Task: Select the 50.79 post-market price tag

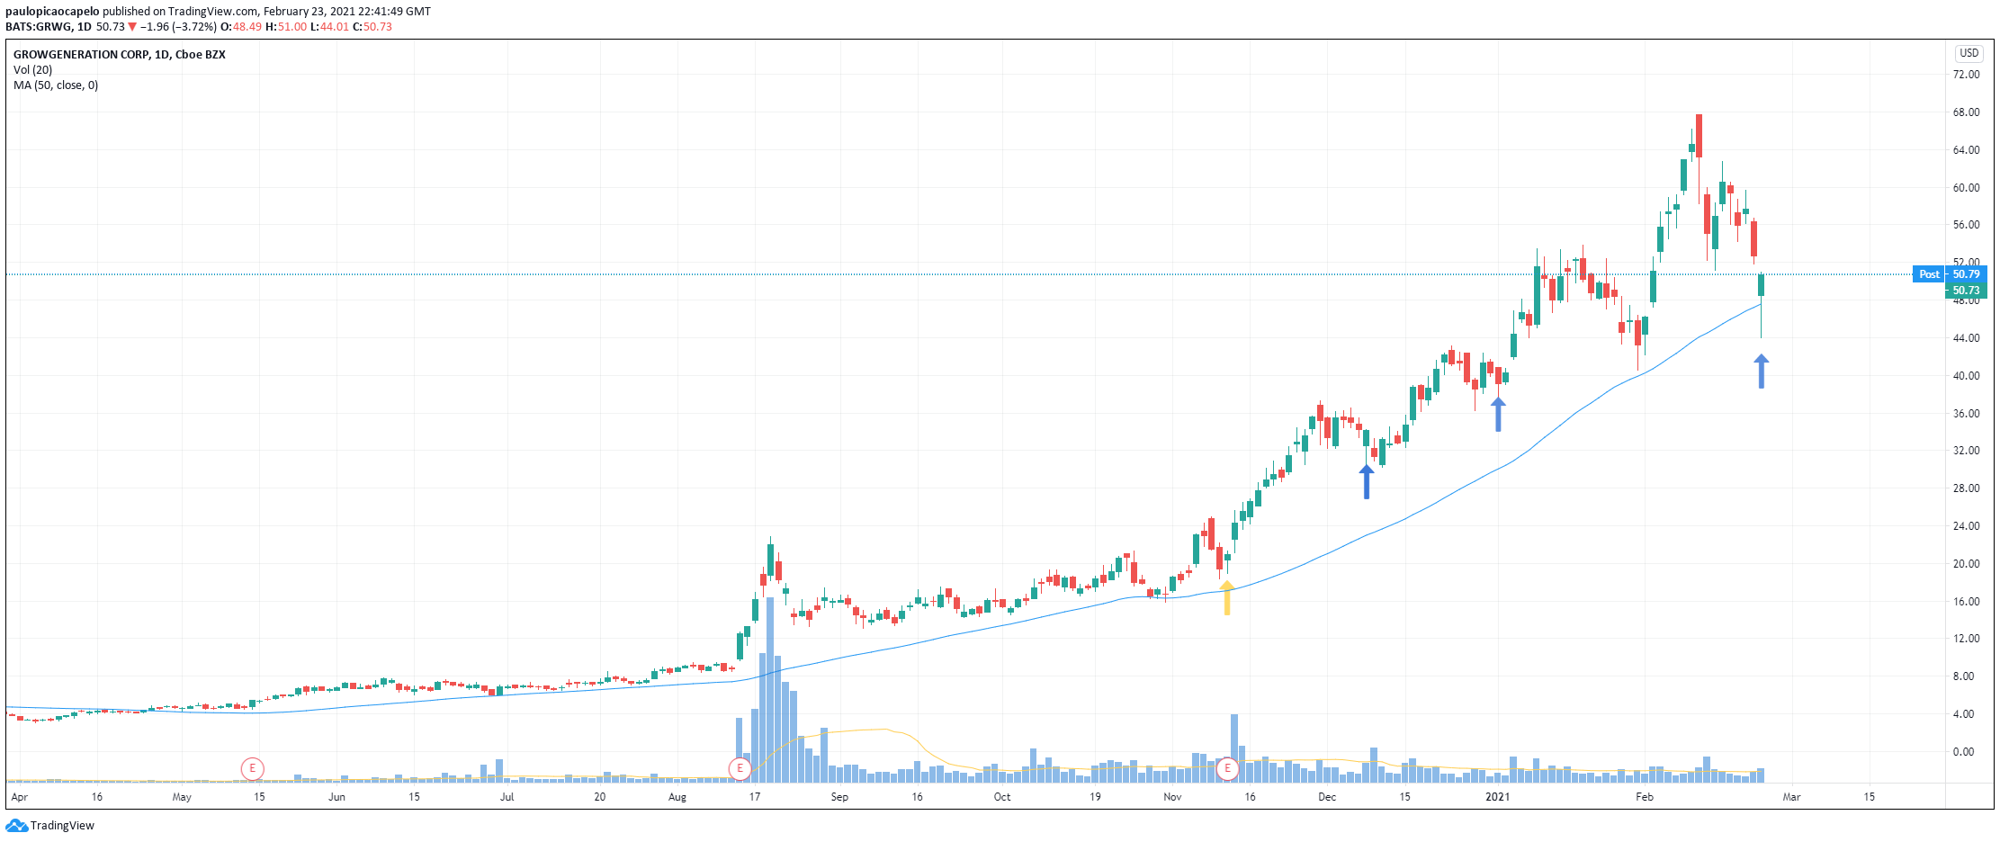Action: click(x=1966, y=274)
